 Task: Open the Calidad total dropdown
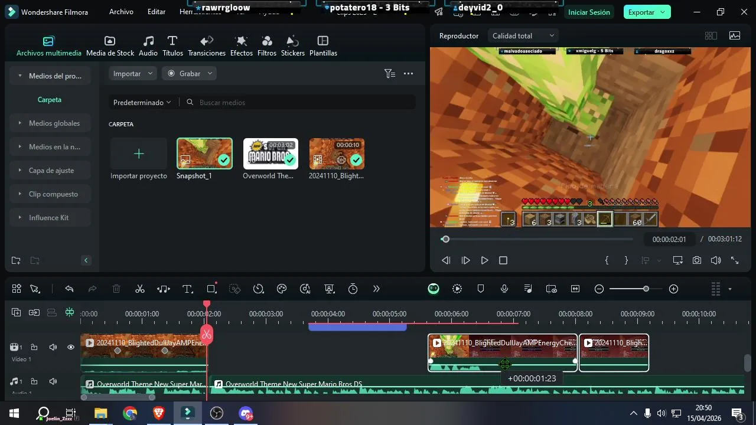pos(523,36)
